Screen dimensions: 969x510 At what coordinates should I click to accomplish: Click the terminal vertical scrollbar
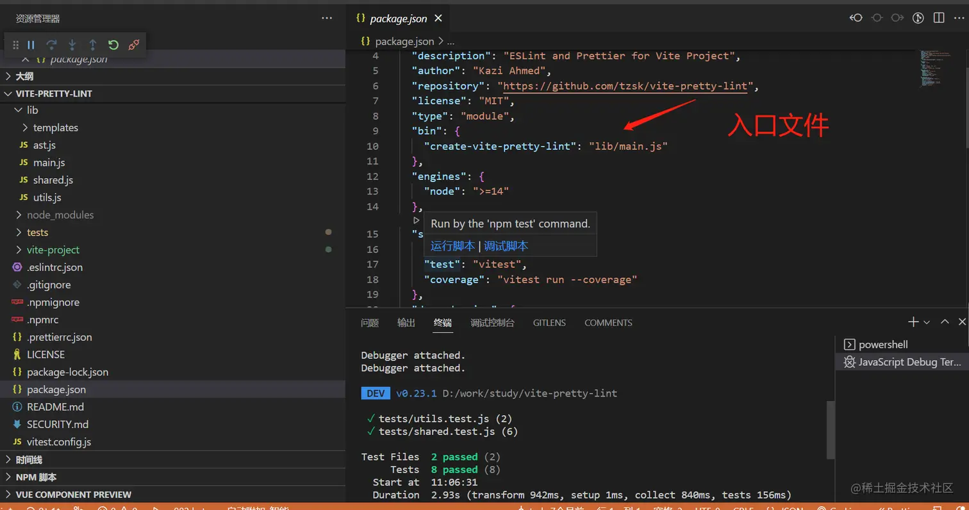point(831,429)
